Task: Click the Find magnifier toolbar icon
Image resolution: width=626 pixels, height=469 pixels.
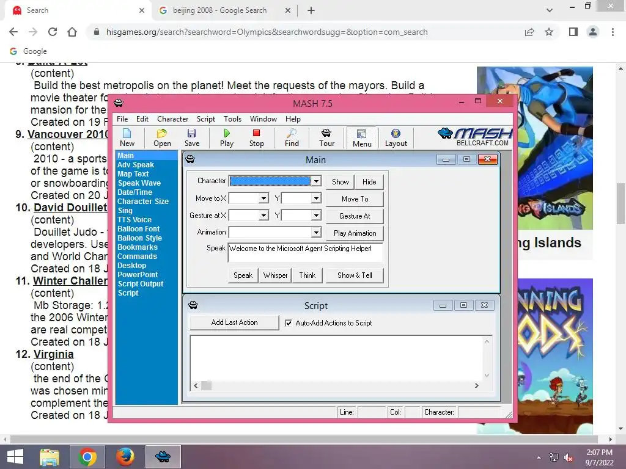Action: [x=292, y=137]
